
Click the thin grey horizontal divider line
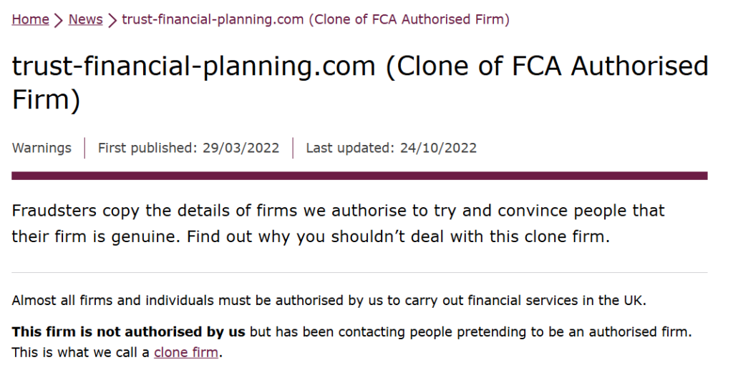tap(359, 272)
